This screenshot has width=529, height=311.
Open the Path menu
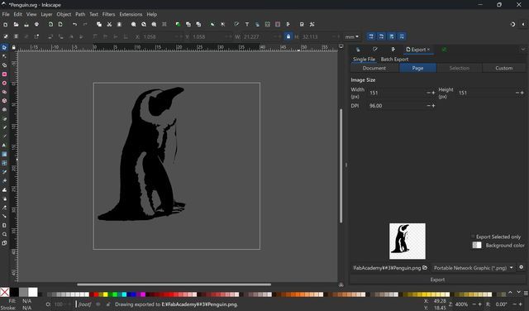click(80, 14)
